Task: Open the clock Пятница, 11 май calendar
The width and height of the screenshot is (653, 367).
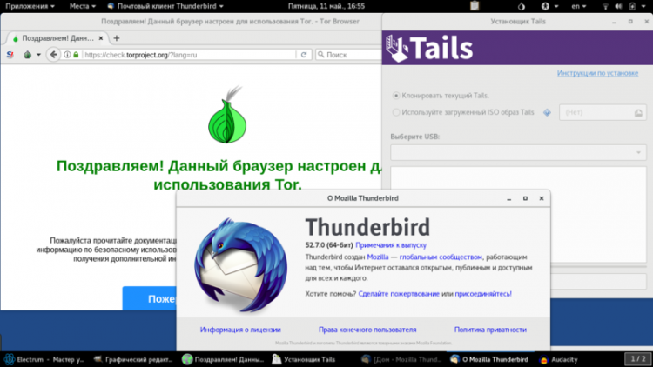Action: (x=326, y=6)
